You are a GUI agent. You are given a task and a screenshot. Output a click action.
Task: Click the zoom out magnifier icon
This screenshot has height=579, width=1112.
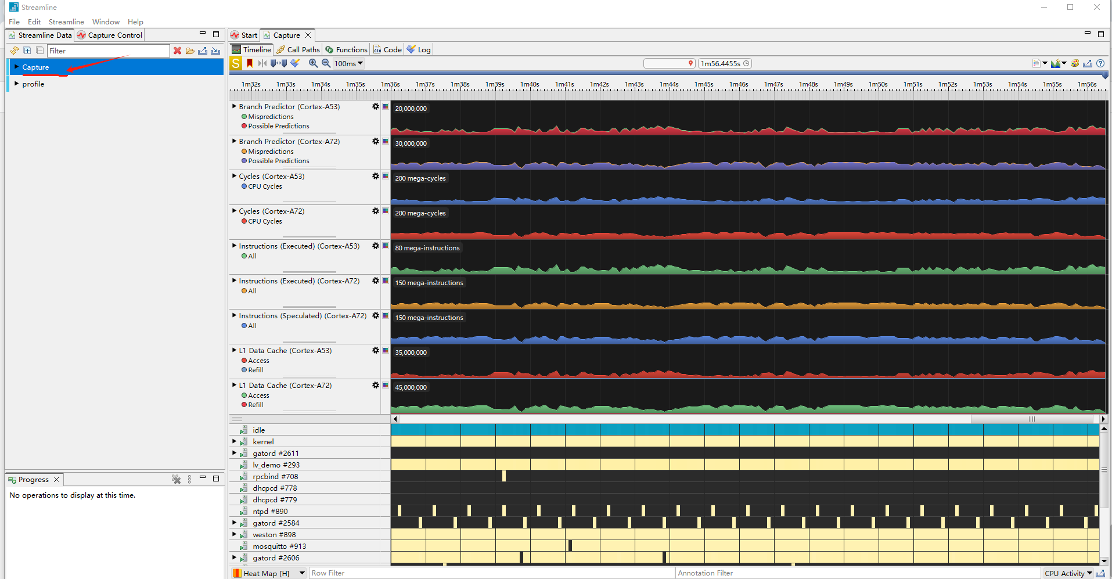(x=326, y=63)
